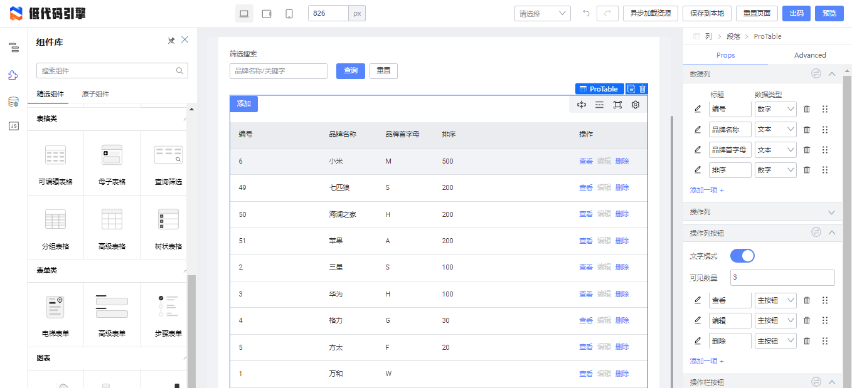Screen dimensions: 852x388
Task: Close the 组件库 panel
Action: pyautogui.click(x=185, y=40)
